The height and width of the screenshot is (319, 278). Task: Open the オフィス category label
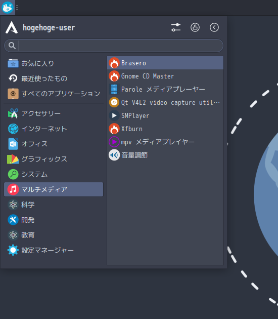(x=34, y=144)
